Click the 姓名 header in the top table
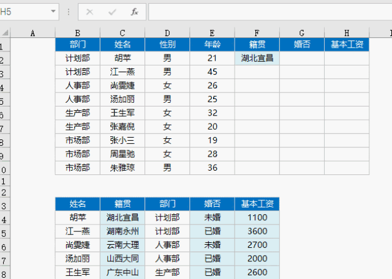Image resolution: width=392 pixels, height=279 pixels. pyautogui.click(x=123, y=45)
